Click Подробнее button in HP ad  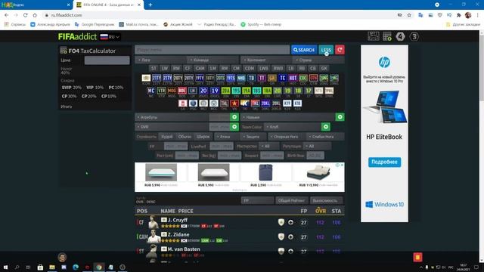tap(384, 162)
